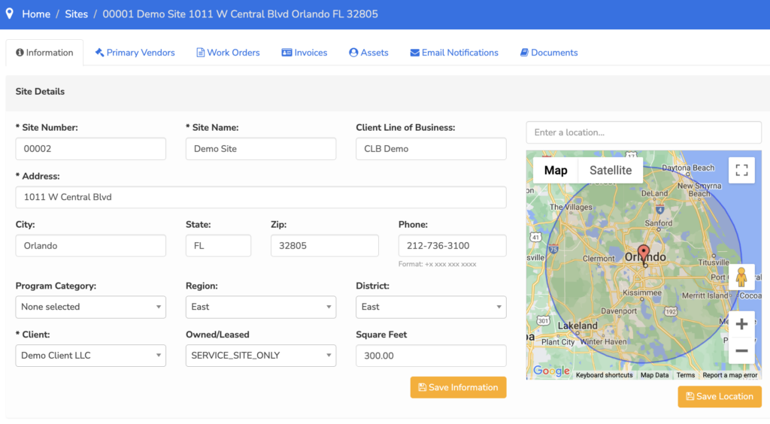Open the map Terms link
The height and width of the screenshot is (424, 770).
(x=686, y=375)
